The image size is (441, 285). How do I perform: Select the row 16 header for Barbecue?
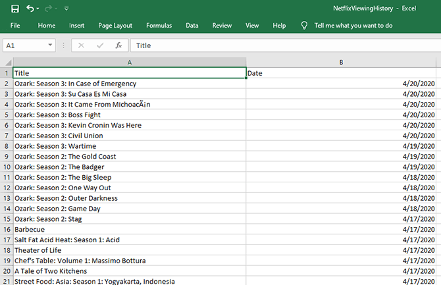click(x=6, y=229)
